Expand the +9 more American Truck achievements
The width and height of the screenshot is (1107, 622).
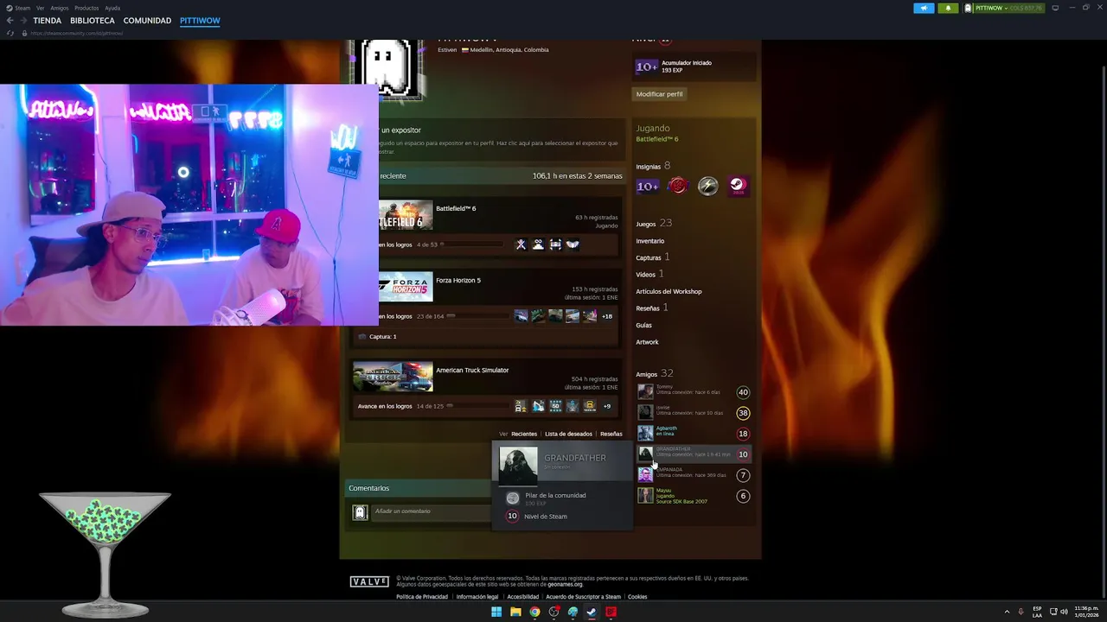point(607,406)
